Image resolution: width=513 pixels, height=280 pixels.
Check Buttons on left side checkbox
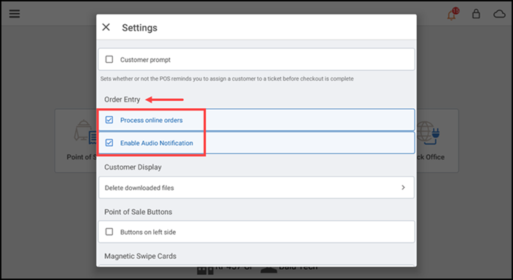[x=109, y=232]
